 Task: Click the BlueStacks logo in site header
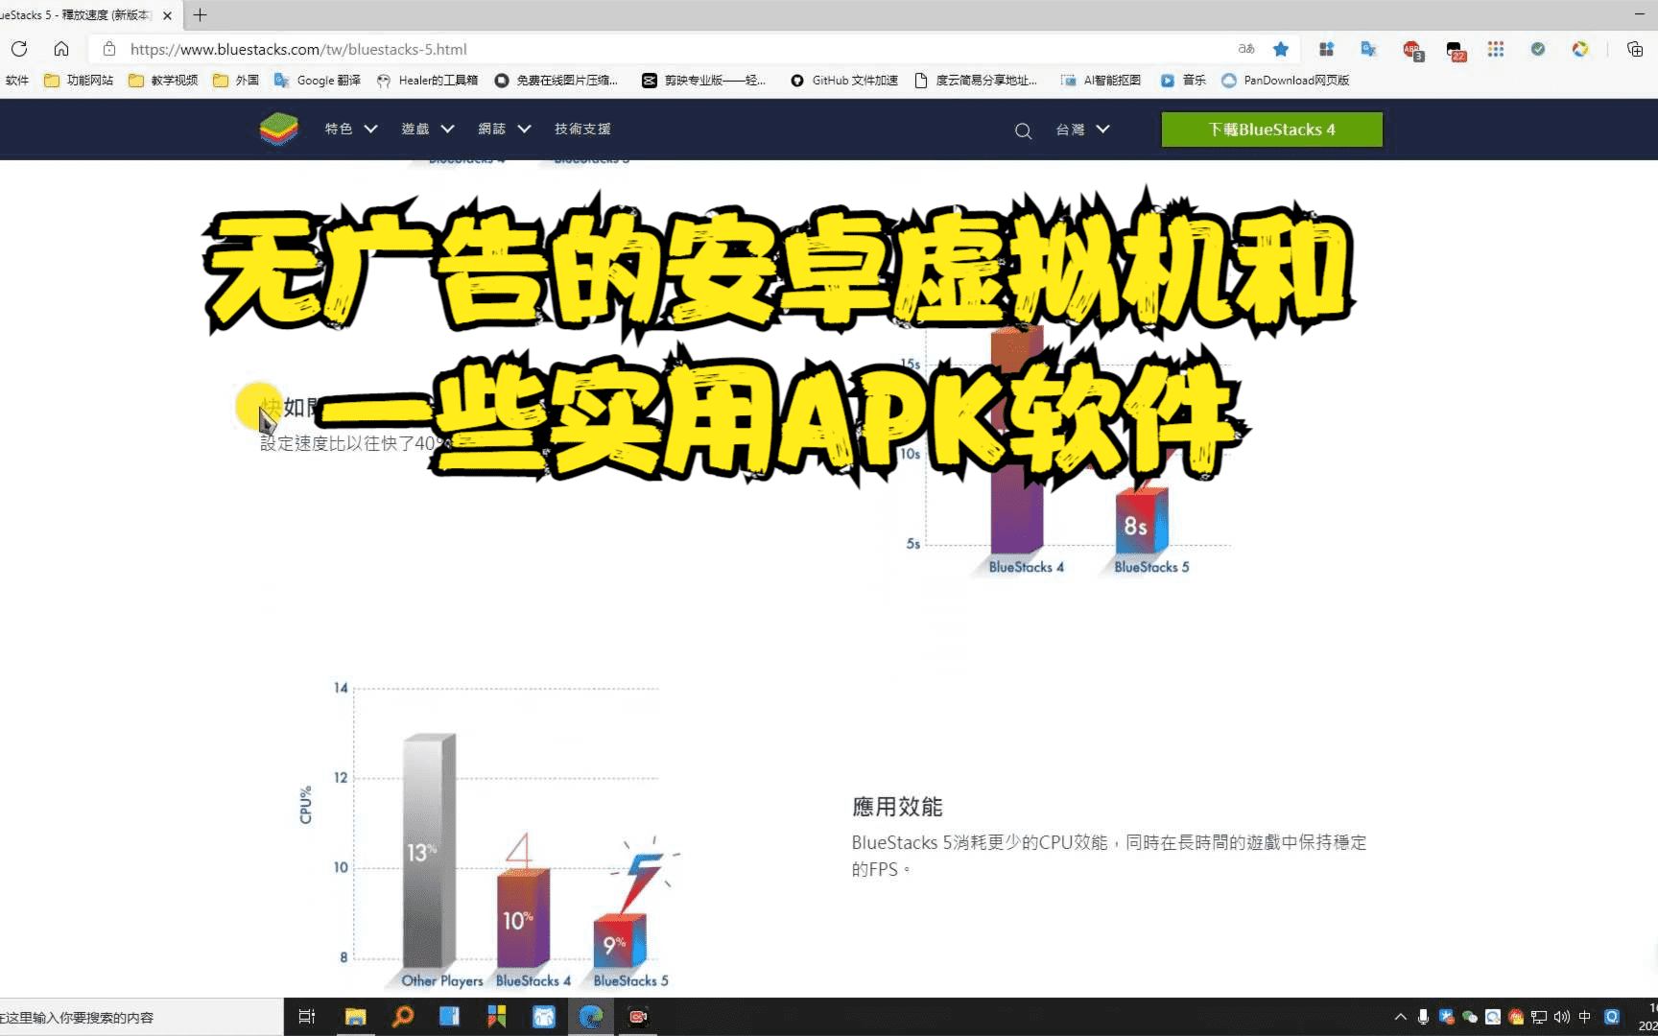tap(279, 129)
